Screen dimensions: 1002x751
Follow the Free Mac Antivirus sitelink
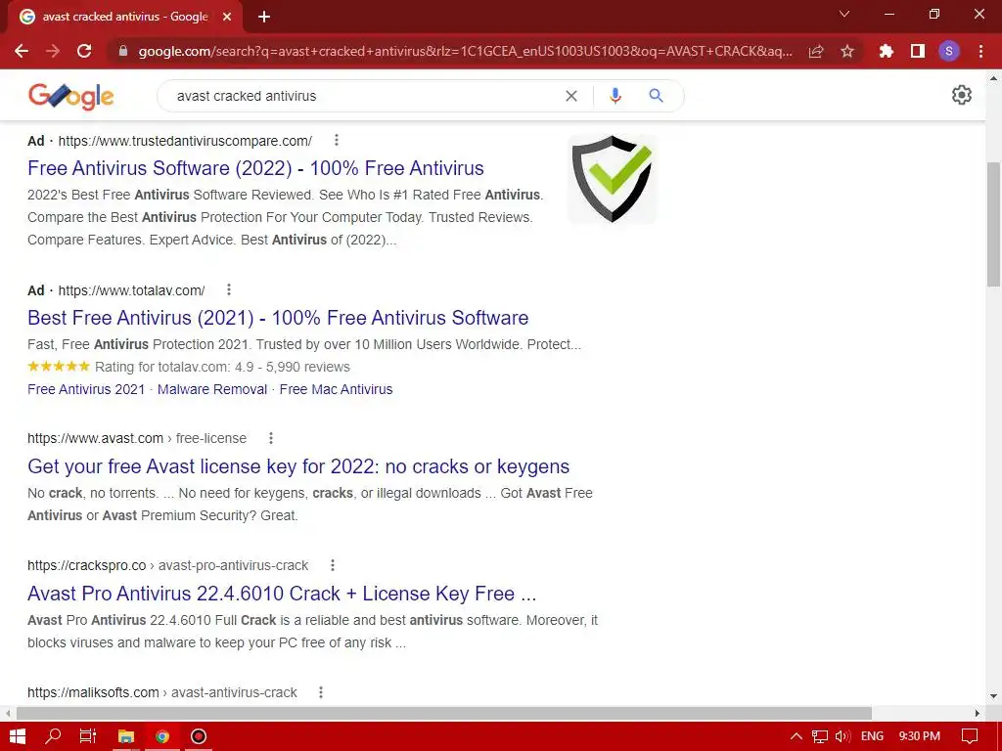coord(337,389)
